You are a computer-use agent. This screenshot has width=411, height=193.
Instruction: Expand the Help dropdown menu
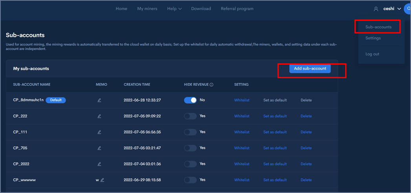174,9
